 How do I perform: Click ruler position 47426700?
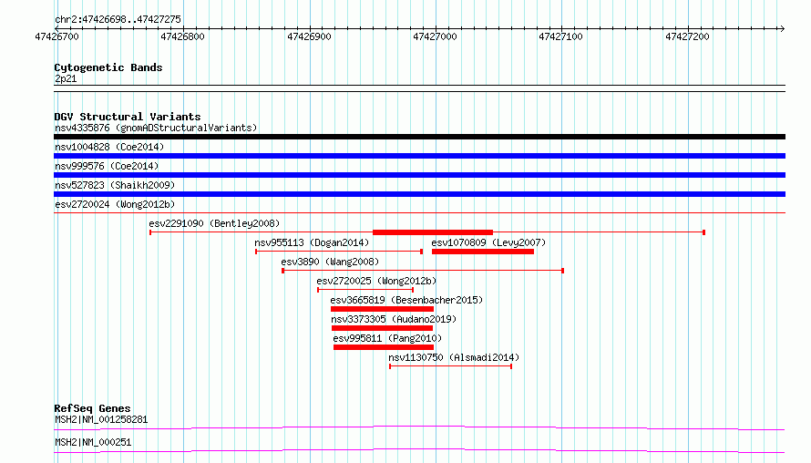tap(56, 36)
